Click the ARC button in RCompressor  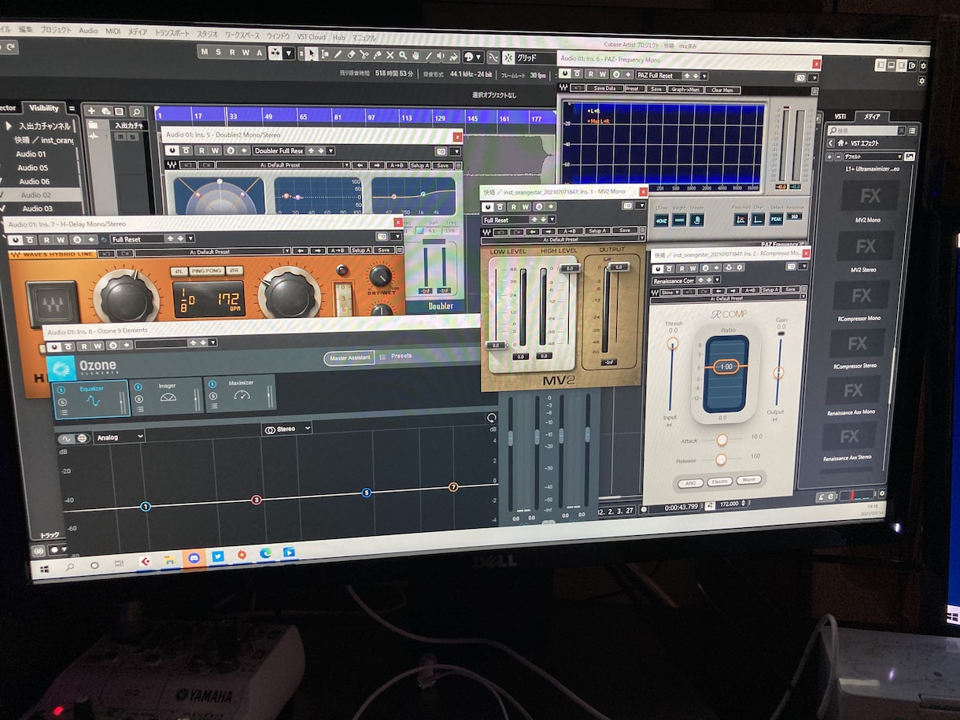(689, 482)
